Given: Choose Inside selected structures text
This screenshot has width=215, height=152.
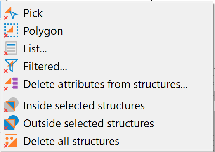Looking at the screenshot, I should [x=84, y=106].
